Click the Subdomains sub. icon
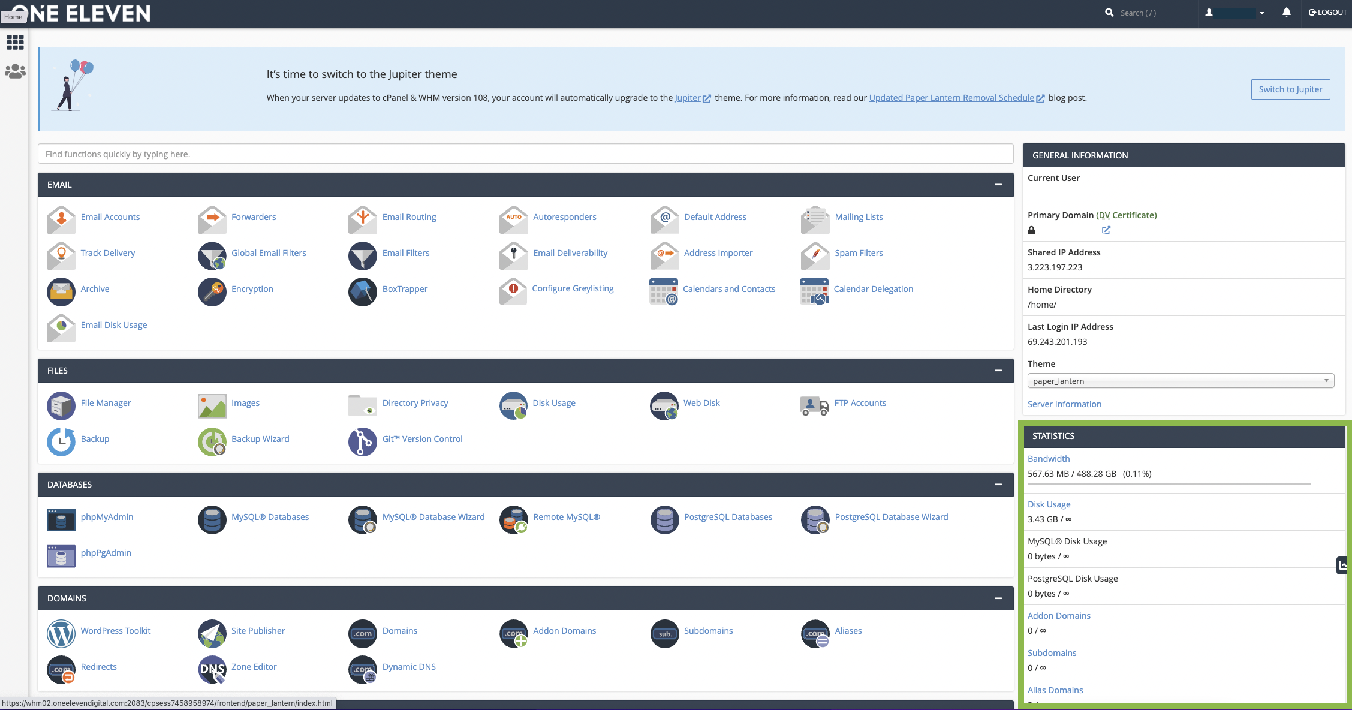 (664, 634)
